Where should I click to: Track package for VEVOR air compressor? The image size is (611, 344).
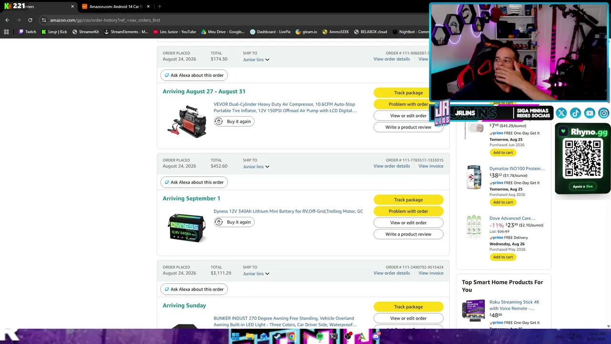click(408, 93)
